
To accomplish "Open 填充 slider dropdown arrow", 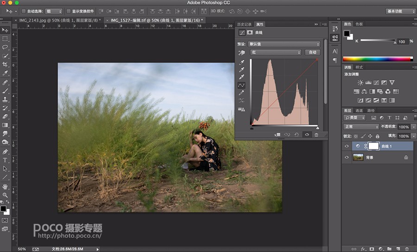I will (x=414, y=136).
